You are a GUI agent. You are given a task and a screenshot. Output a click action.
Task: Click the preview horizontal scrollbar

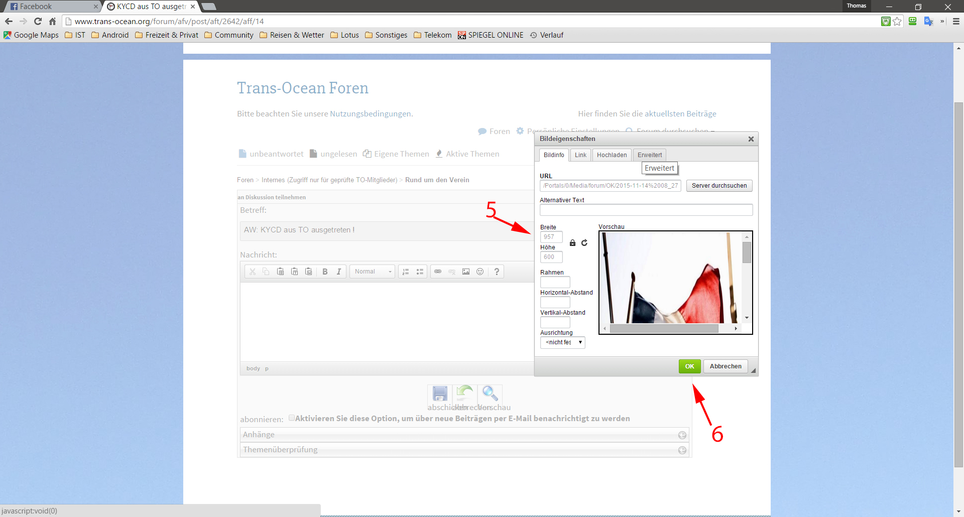click(x=664, y=328)
